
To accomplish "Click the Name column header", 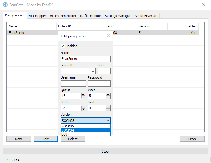I will 32,26.
